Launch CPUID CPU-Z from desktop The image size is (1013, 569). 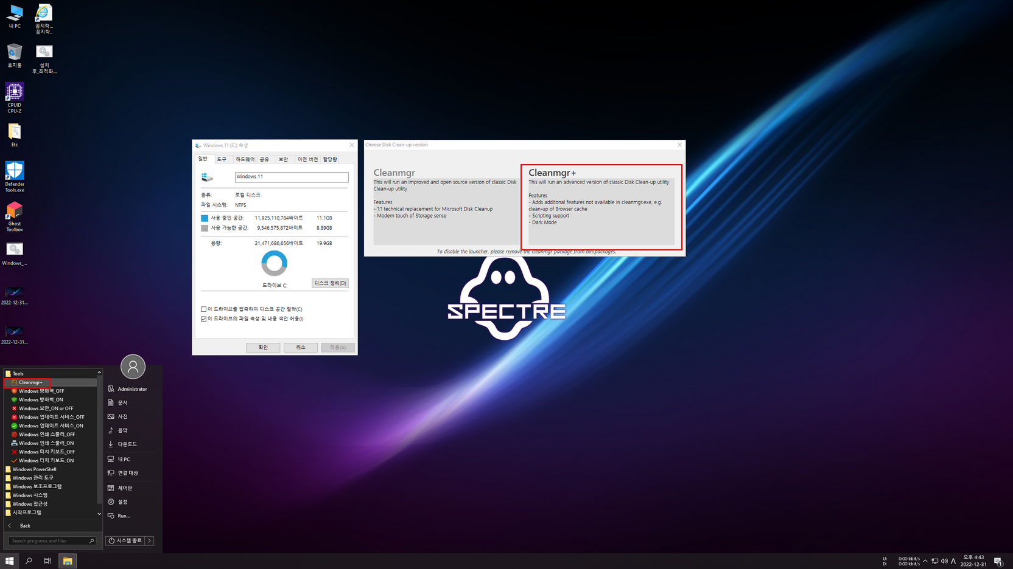tap(15, 98)
